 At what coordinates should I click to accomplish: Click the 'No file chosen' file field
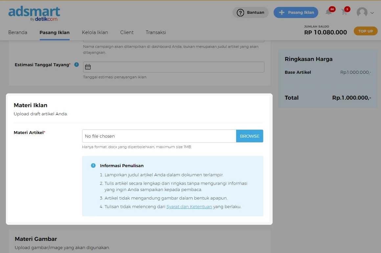click(159, 136)
